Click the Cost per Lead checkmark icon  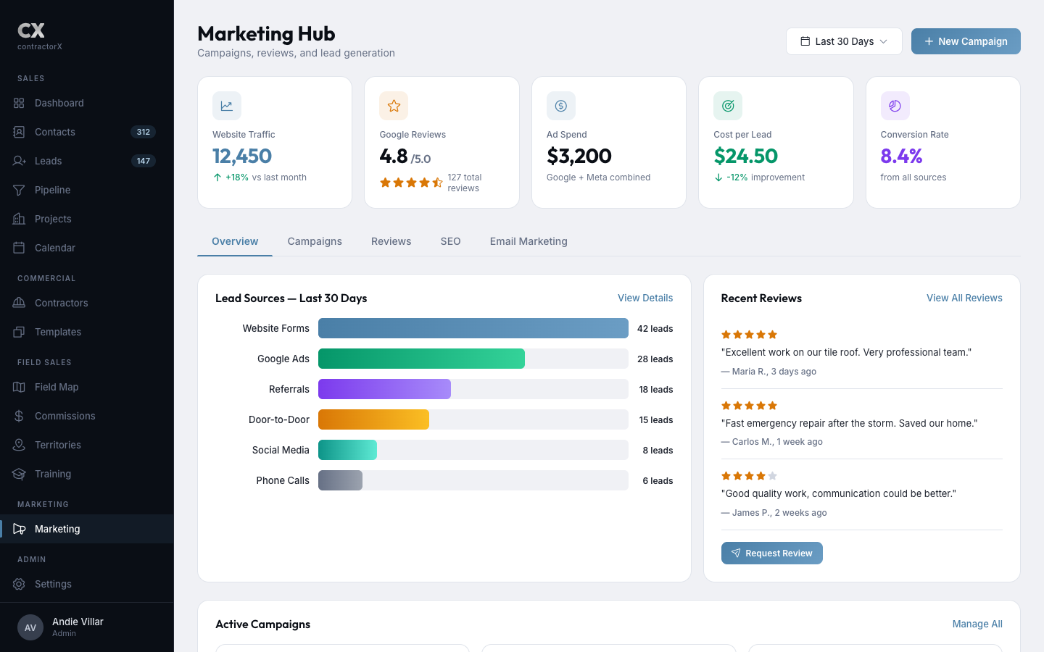[x=727, y=106]
